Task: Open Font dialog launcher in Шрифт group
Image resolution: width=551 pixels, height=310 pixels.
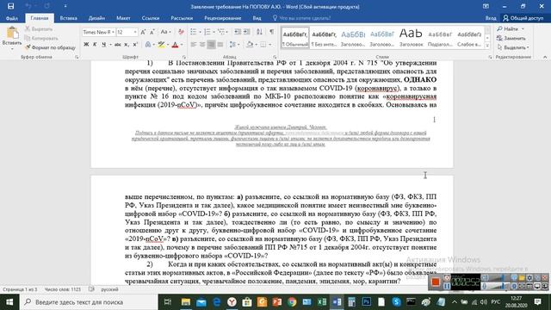Action: click(x=183, y=57)
